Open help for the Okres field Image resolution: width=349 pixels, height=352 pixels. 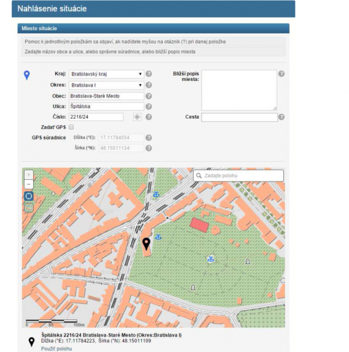tap(148, 85)
